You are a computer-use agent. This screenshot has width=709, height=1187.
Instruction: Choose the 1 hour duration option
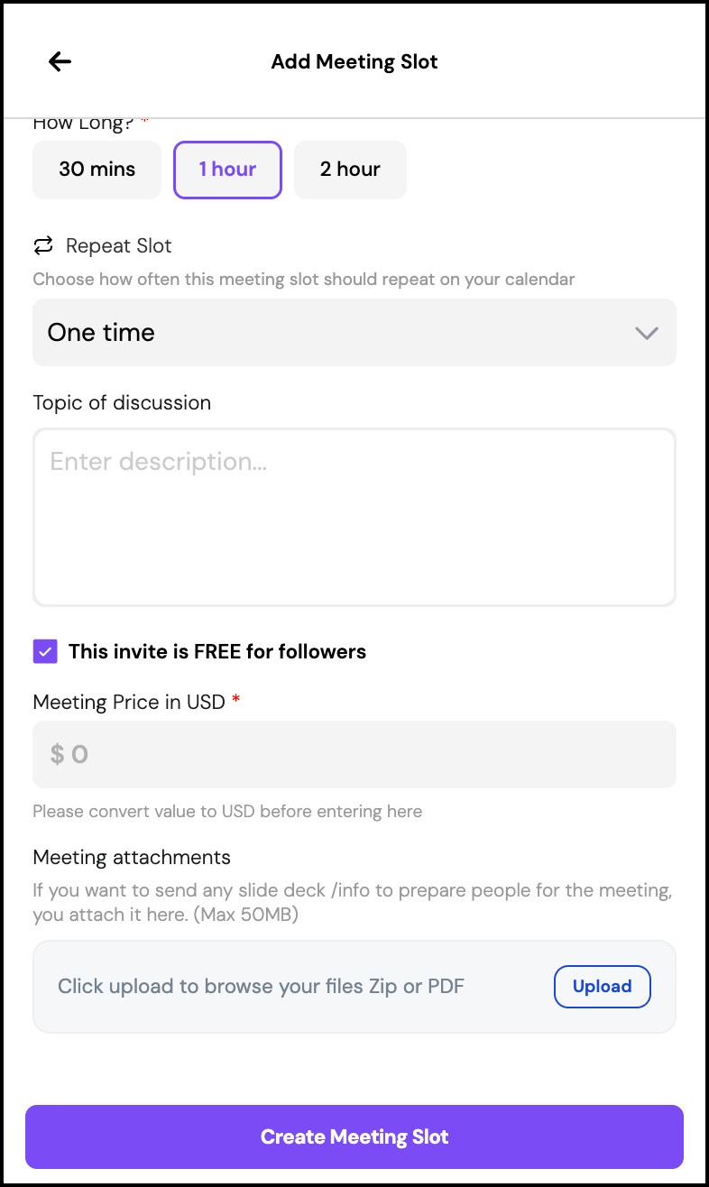coord(227,170)
